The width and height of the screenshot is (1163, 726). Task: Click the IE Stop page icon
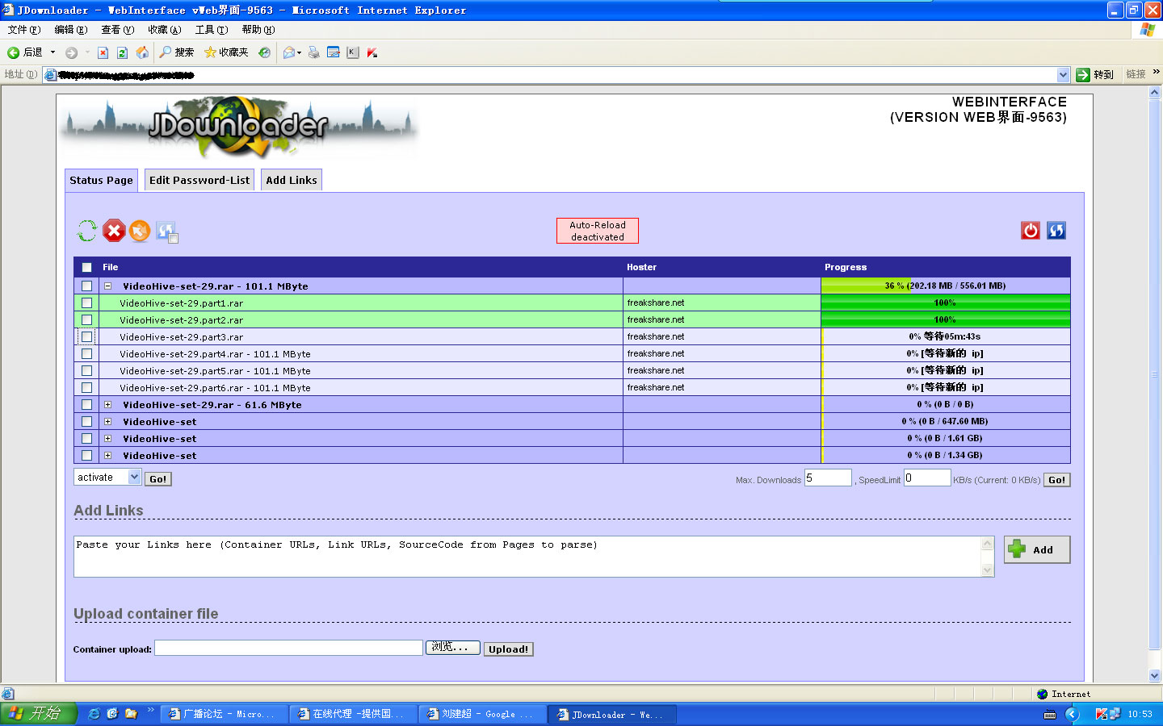click(x=103, y=52)
